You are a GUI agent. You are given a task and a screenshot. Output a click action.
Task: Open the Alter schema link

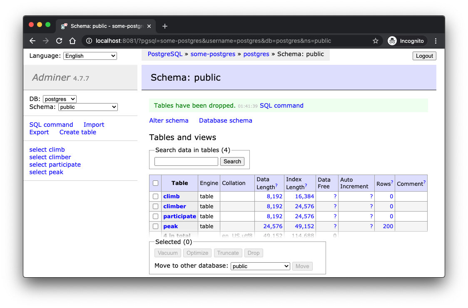coord(169,121)
